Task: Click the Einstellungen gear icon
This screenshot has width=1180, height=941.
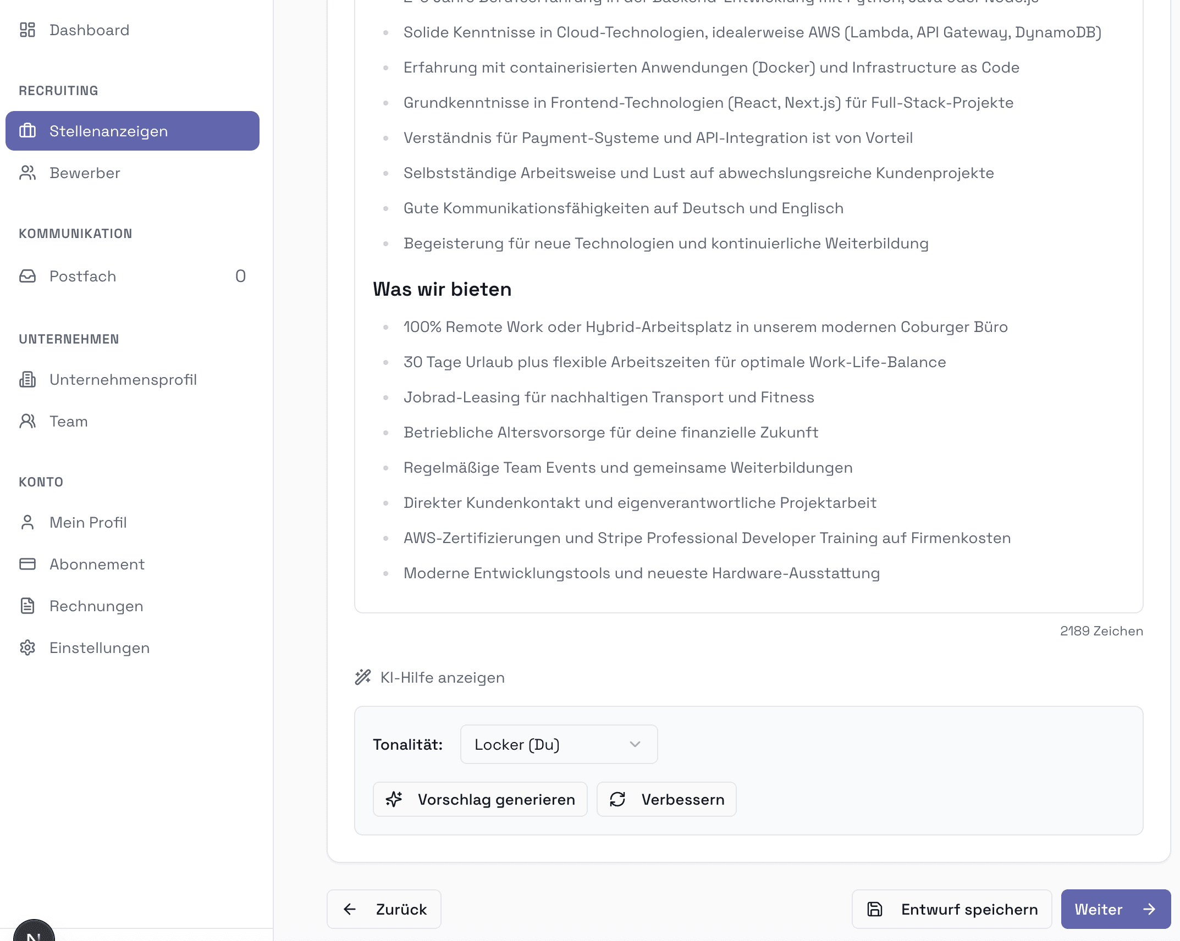Action: [x=28, y=647]
